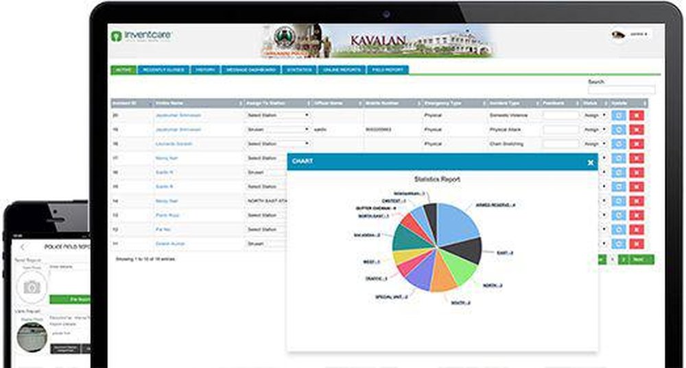The image size is (686, 368).
Task: Click red delete icon for incident 20
Action: (636, 115)
